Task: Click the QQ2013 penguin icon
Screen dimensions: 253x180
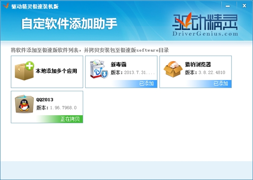Action: click(24, 104)
